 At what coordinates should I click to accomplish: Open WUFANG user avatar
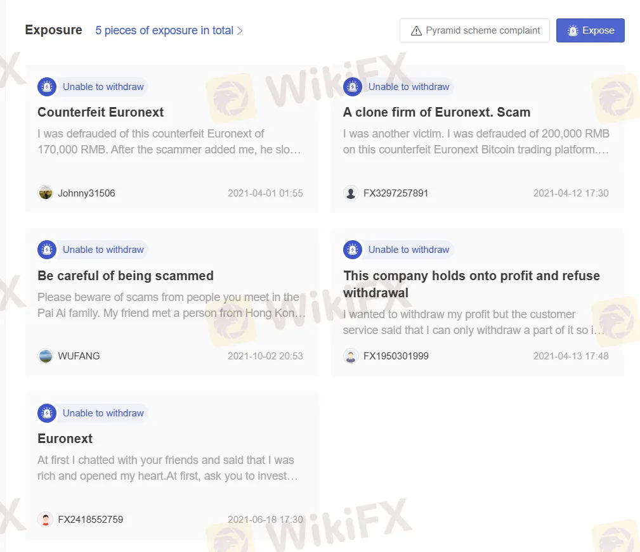pos(45,356)
